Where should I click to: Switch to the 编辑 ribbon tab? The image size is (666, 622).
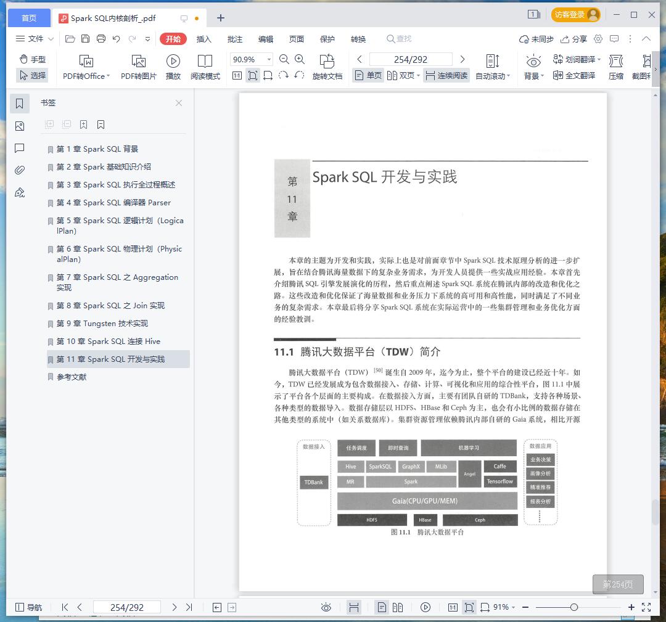point(265,39)
